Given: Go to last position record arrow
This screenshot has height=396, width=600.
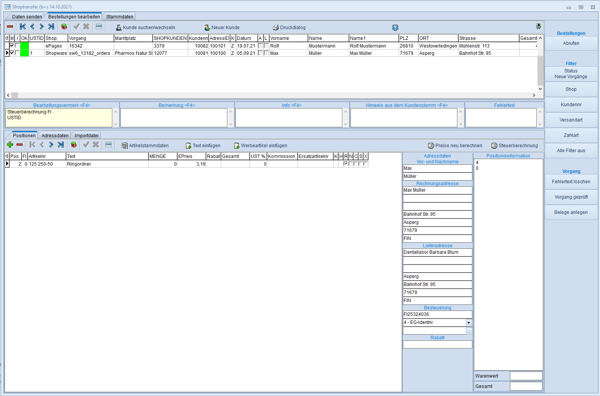Looking at the screenshot, I should pyautogui.click(x=61, y=145).
